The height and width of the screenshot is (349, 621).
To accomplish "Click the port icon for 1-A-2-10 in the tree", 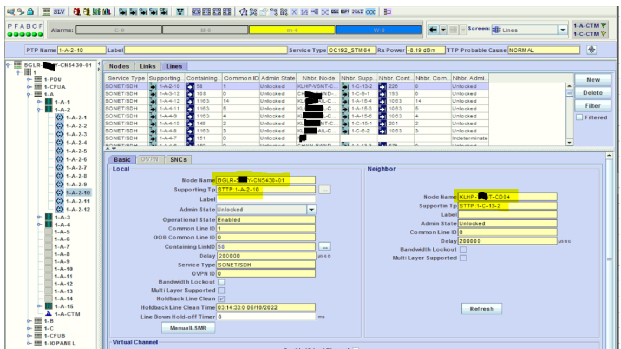I will (60, 192).
